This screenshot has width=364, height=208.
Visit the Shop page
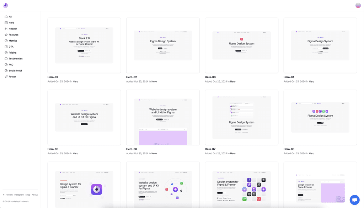[x=28, y=194]
